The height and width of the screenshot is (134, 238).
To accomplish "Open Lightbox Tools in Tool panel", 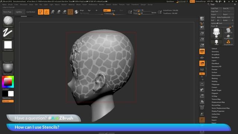I will (x=222, y=23).
